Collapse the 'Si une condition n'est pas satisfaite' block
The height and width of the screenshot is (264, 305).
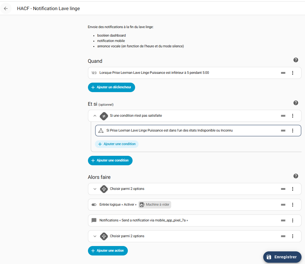(95, 116)
